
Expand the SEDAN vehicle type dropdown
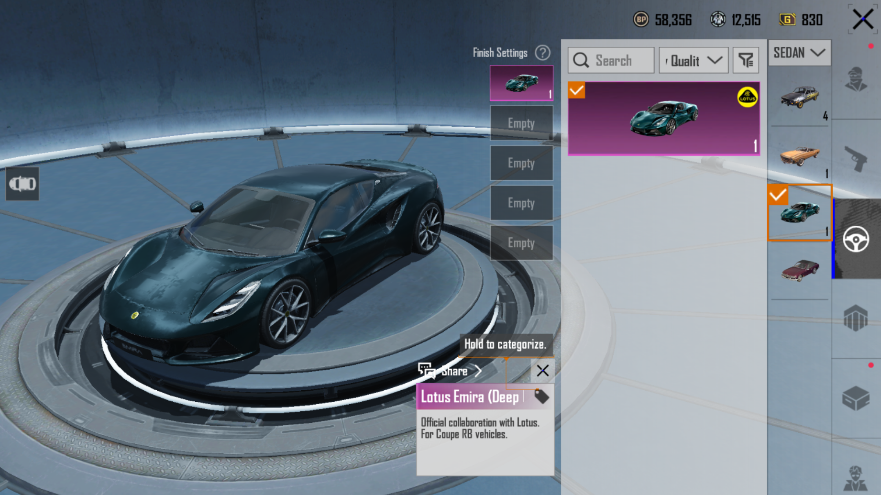click(799, 53)
